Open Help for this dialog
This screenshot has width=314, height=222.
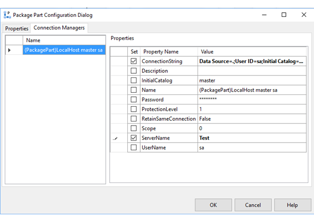coord(292,205)
